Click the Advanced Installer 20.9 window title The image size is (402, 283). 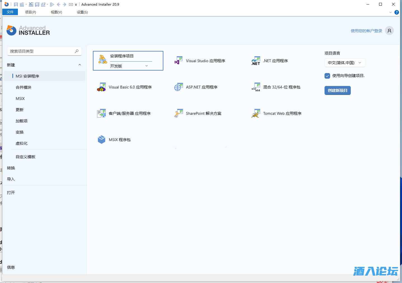coord(100,4)
